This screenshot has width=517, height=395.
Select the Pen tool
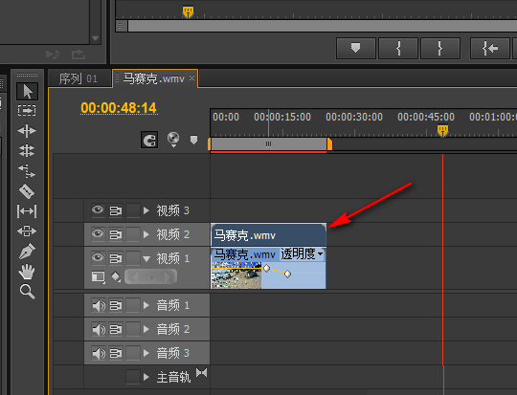pyautogui.click(x=27, y=251)
